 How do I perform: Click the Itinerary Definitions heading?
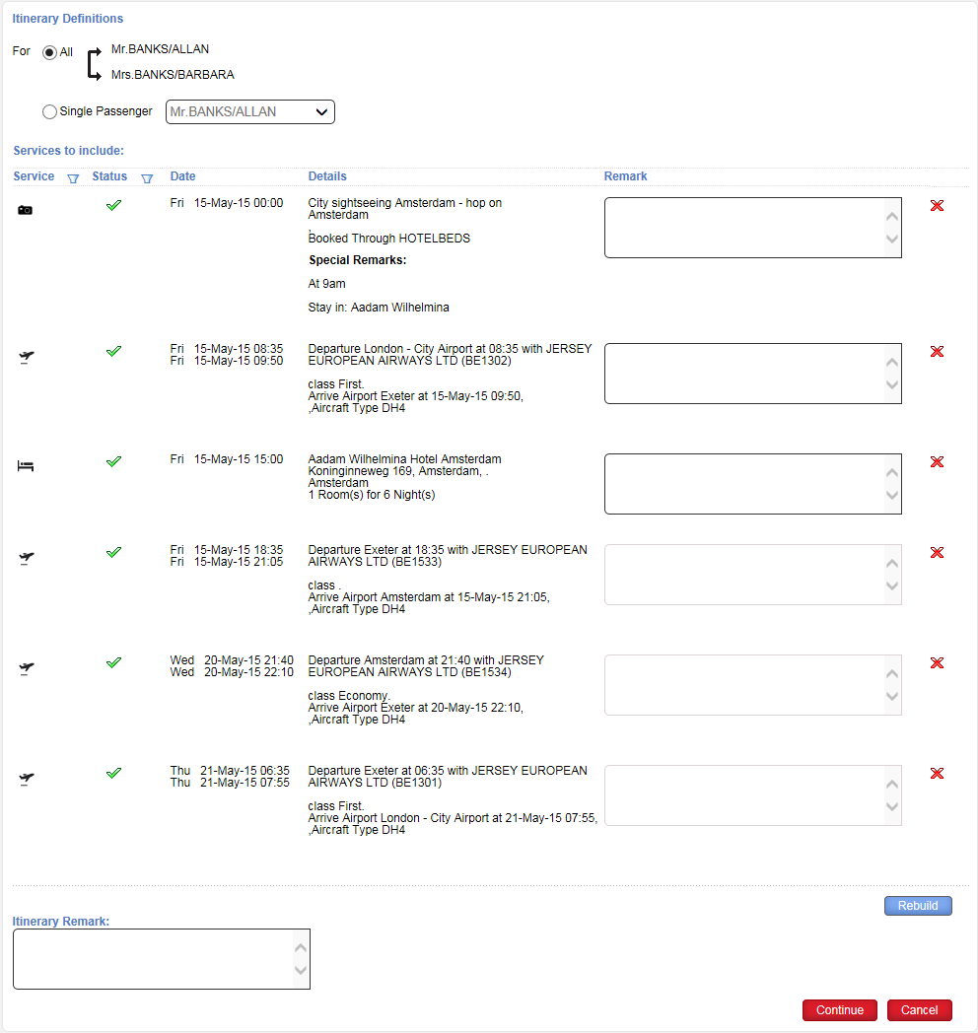tap(67, 19)
